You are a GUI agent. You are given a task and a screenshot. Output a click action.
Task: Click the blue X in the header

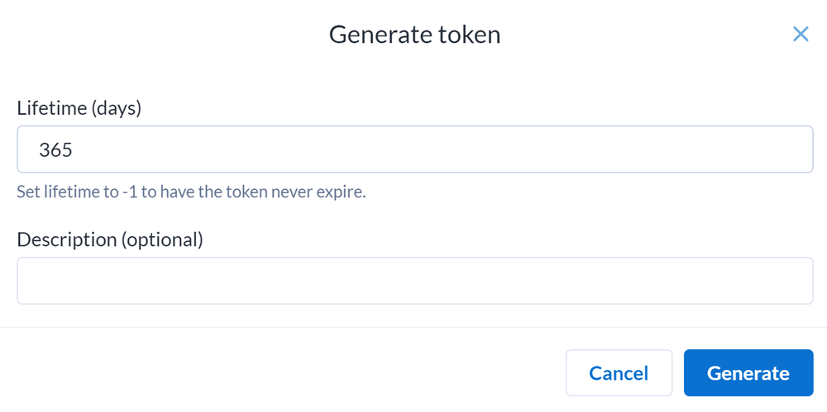coord(801,34)
